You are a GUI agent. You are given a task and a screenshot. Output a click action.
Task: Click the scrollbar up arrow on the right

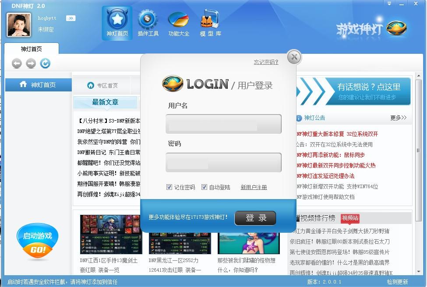[x=419, y=76]
